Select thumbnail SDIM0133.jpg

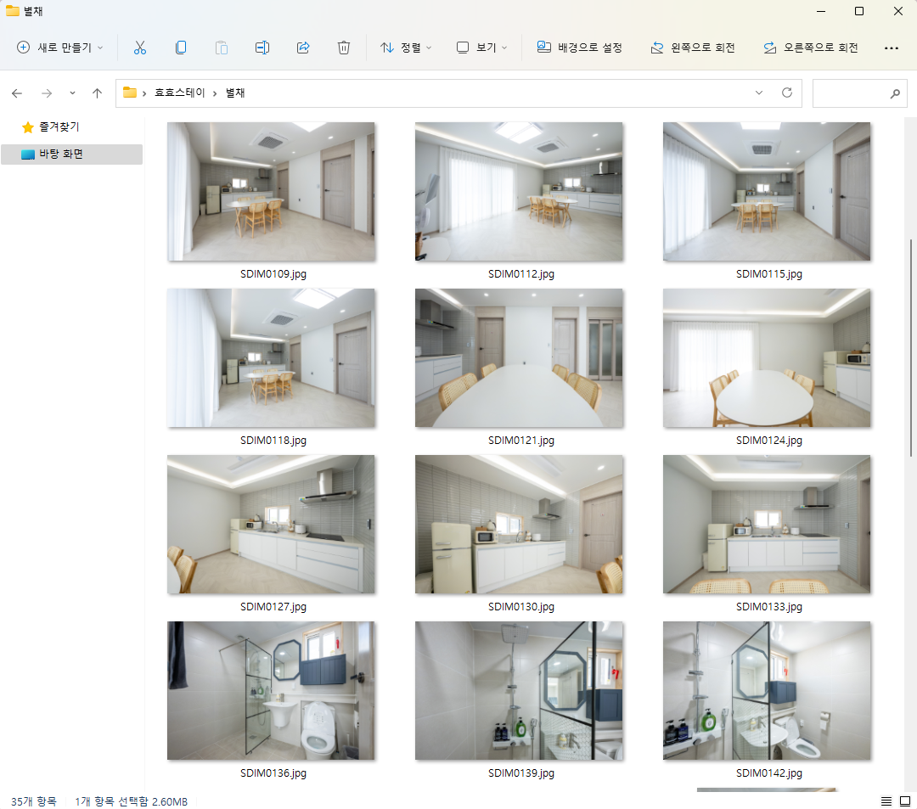(x=767, y=525)
